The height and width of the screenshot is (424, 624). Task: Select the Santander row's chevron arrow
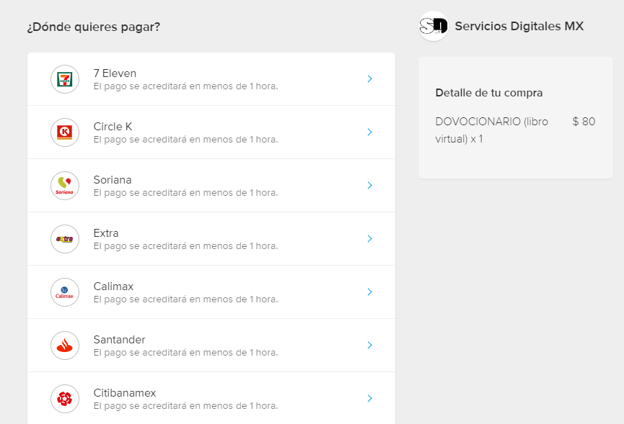click(x=369, y=346)
